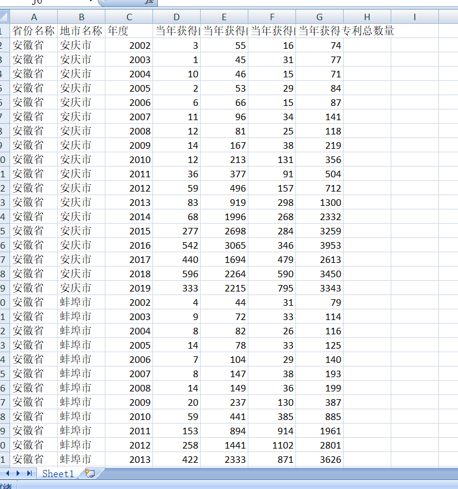Click the 省份名称 header cell
The image size is (458, 489).
pyautogui.click(x=34, y=31)
